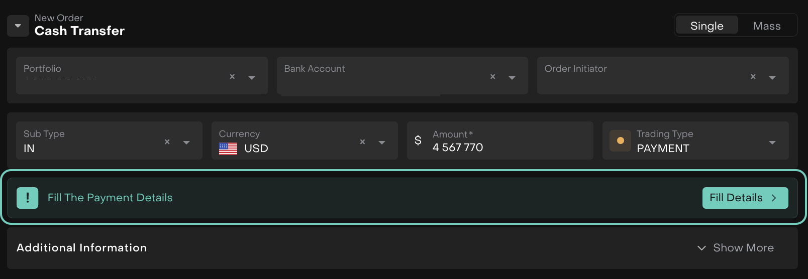Expand the Bank Account dropdown
Image resolution: width=808 pixels, height=279 pixels.
coord(512,78)
